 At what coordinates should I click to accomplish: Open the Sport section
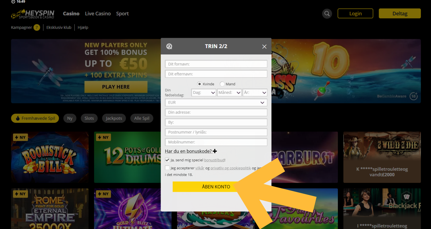[x=122, y=14]
